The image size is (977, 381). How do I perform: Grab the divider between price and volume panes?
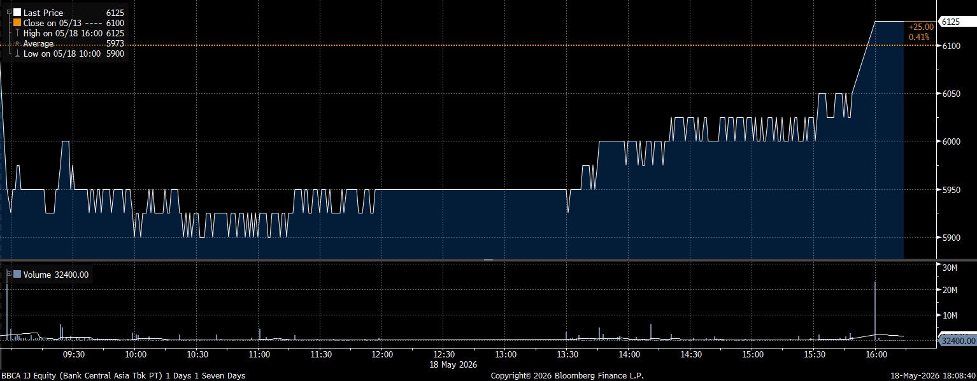489,260
